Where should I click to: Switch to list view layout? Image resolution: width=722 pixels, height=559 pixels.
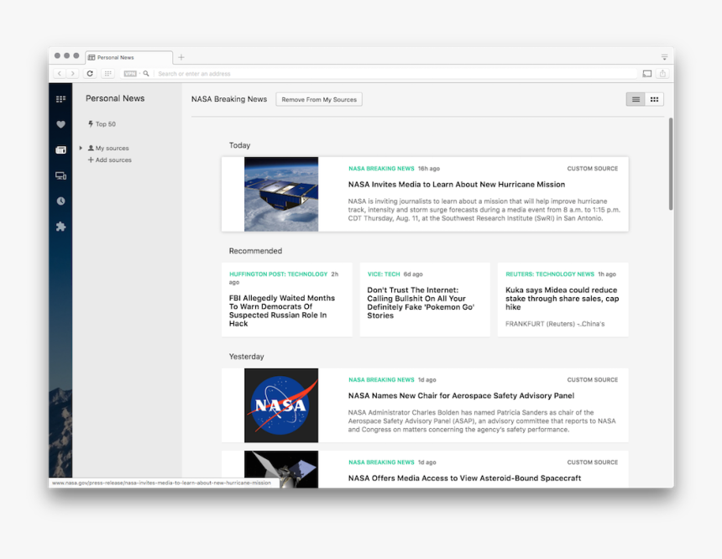[x=636, y=99]
